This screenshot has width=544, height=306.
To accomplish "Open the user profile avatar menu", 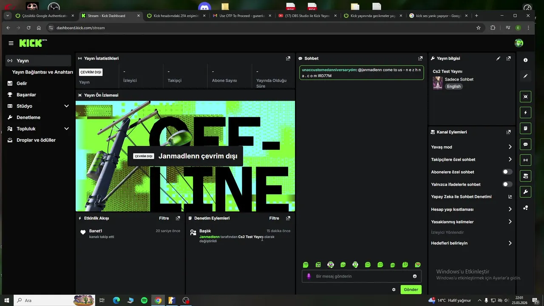I will click(518, 43).
